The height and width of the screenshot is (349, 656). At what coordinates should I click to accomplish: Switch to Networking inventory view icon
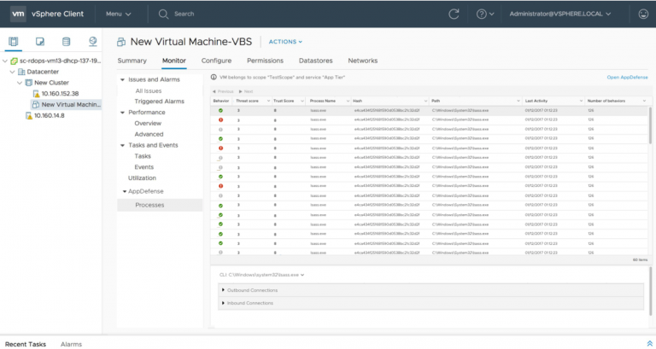point(93,41)
